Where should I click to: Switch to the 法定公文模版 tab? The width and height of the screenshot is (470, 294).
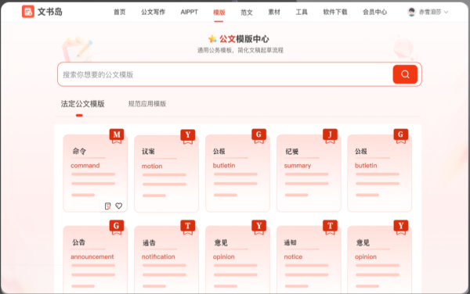[x=83, y=104]
